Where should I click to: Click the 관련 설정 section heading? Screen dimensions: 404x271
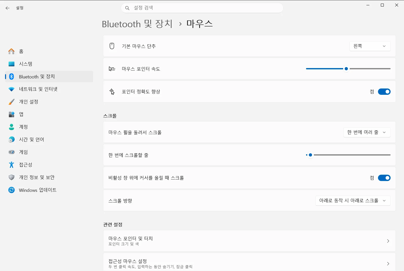(113, 225)
